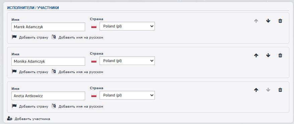Move Aneta Antkowicz up with arrow icon
The width and height of the screenshot is (294, 124).
pyautogui.click(x=256, y=90)
